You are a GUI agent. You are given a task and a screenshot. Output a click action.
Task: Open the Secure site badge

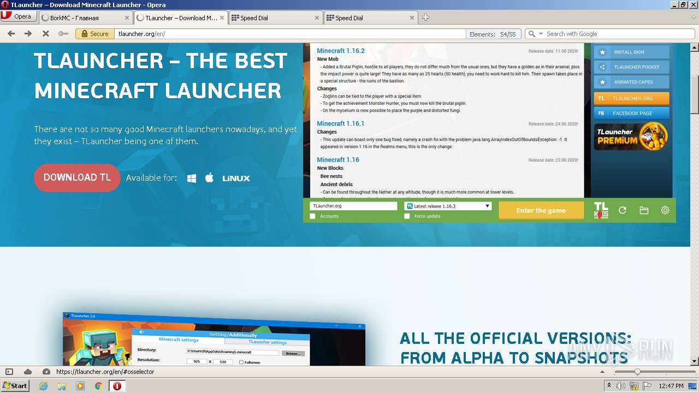[x=94, y=34]
